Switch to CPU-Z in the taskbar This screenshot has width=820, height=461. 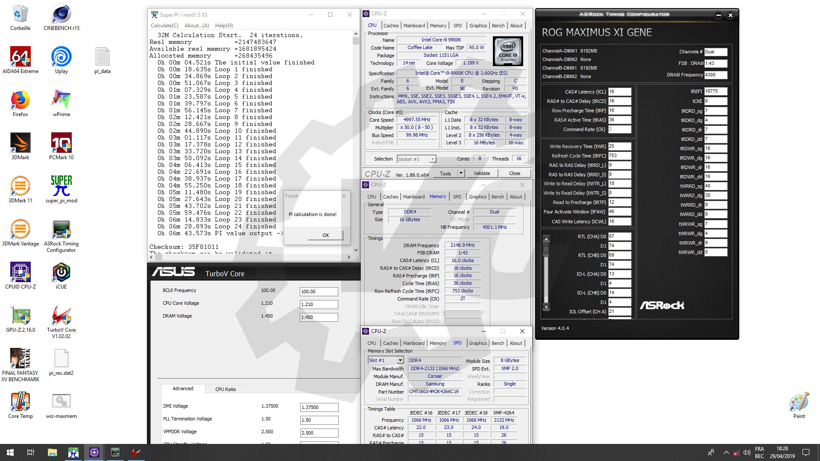tap(94, 452)
